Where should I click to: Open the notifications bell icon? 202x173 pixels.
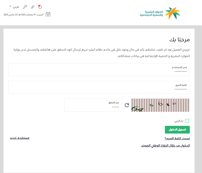pyautogui.click(x=40, y=6)
